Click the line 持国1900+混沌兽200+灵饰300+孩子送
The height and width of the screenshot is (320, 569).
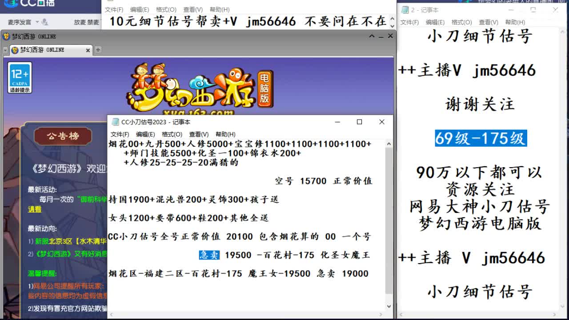pyautogui.click(x=194, y=200)
